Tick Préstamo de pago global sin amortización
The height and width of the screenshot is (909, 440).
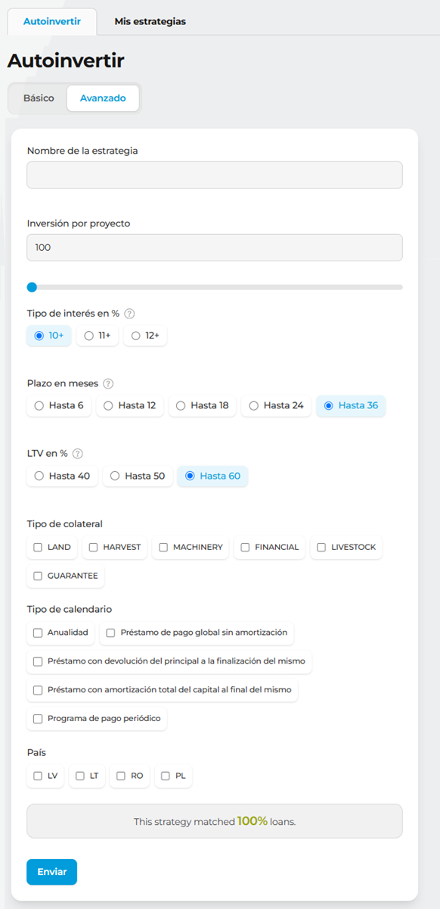[111, 633]
